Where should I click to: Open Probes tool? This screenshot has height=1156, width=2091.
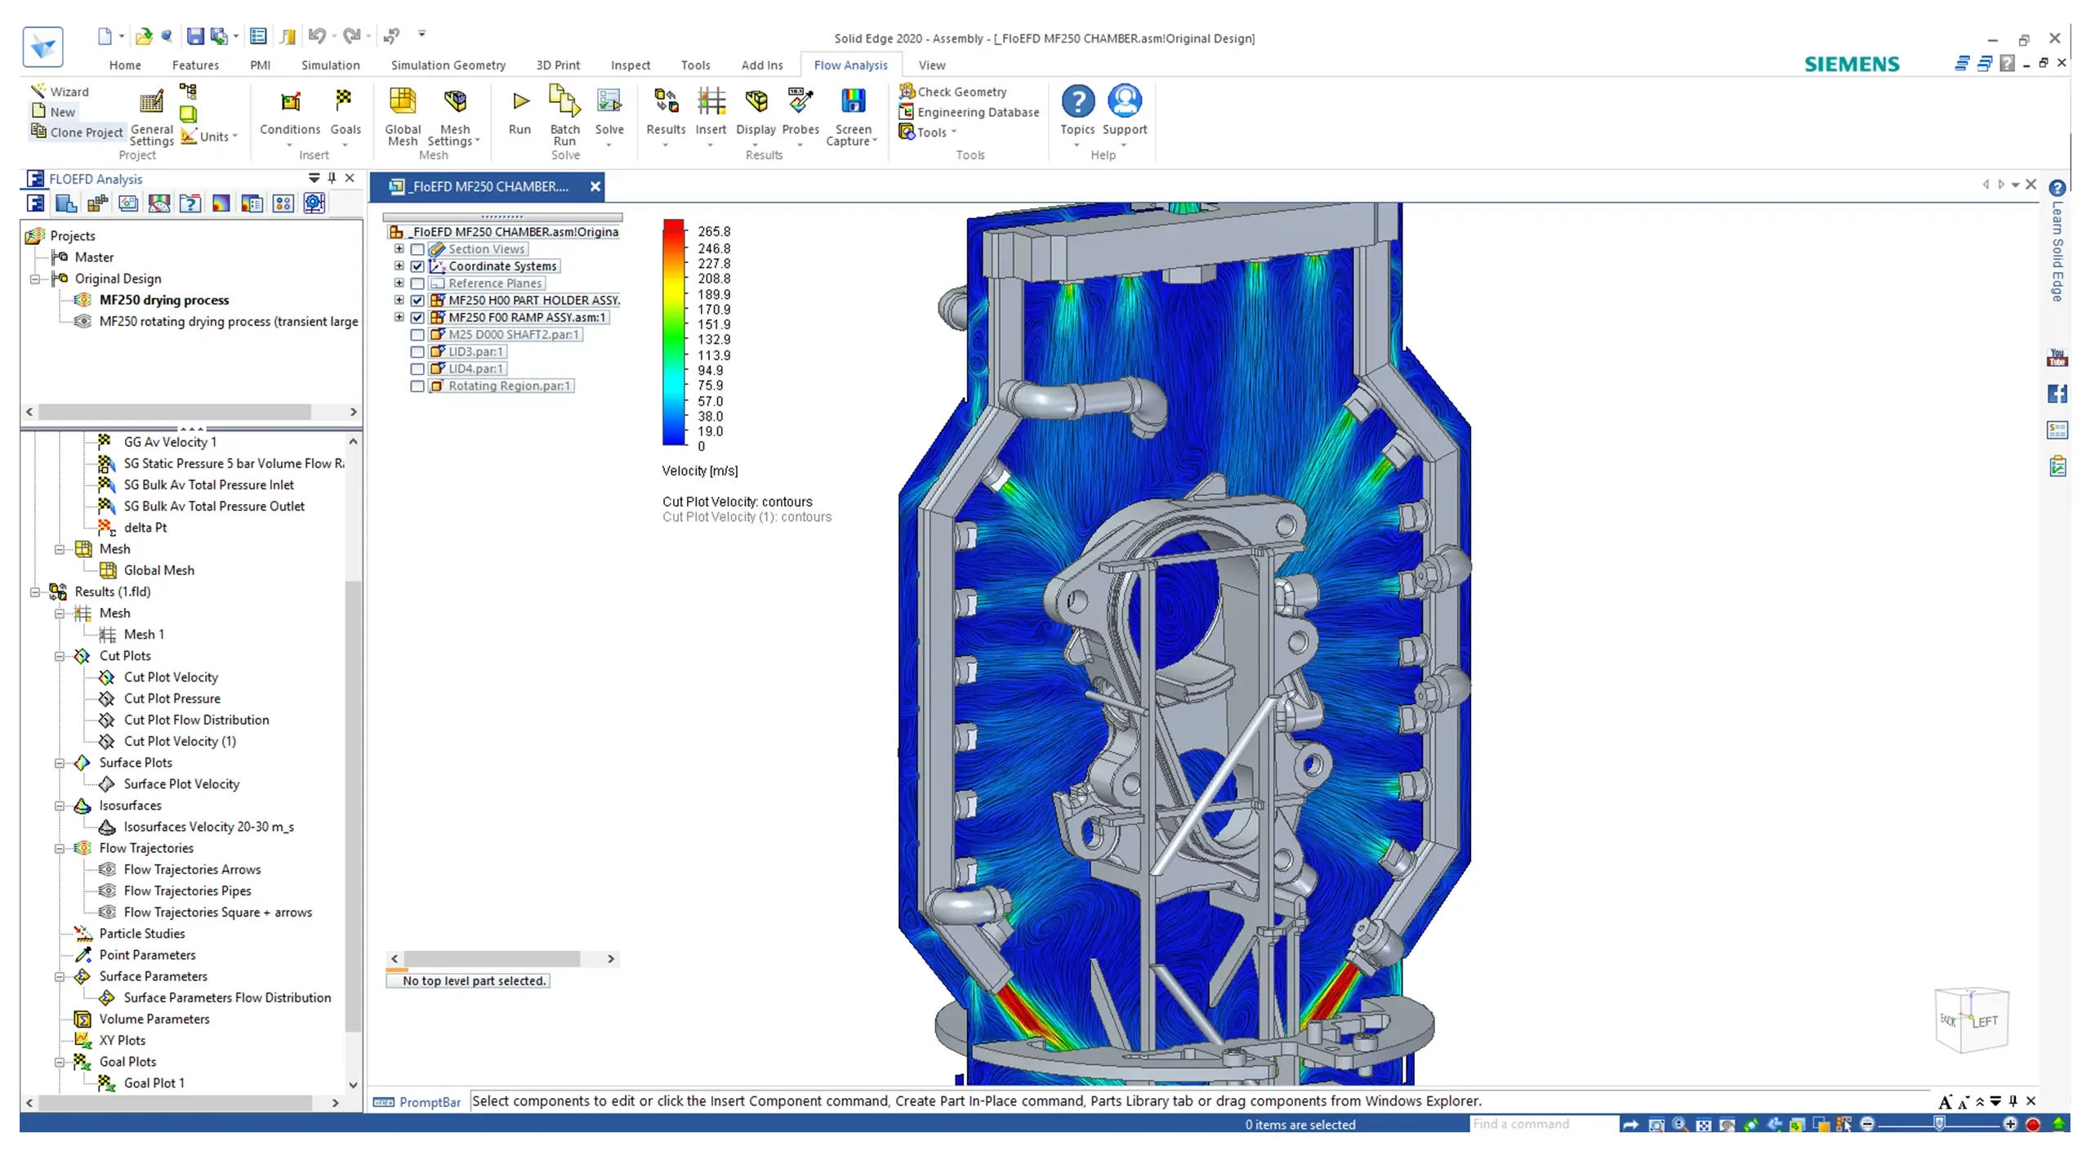[x=800, y=115]
